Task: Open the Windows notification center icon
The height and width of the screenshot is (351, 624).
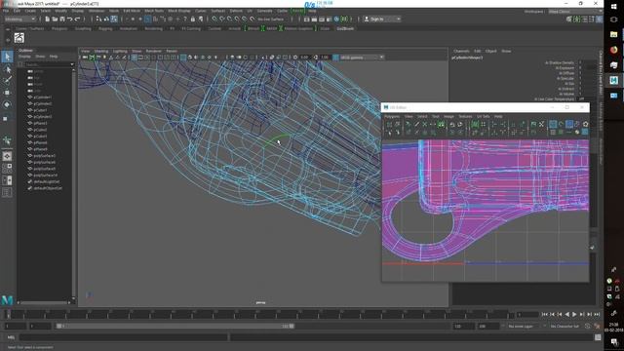Action: [614, 342]
